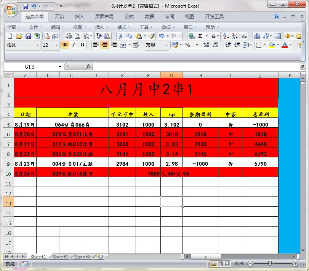Zoom in using the plus button

click(295, 263)
